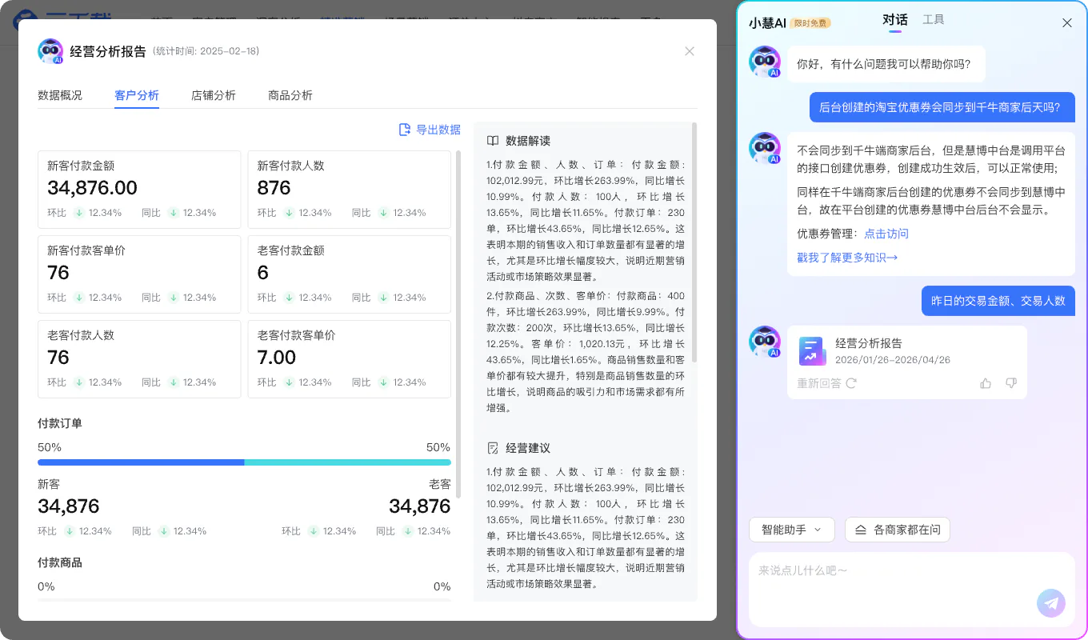Click the 新客付款人数 value 876
Screen dimensions: 1088x640
click(274, 188)
